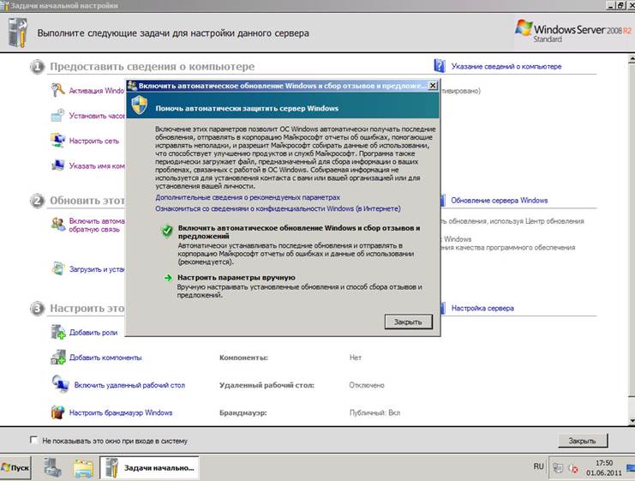The image size is (635, 481).
Task: Click the main window scrollbar up arrow
Action: (632, 59)
